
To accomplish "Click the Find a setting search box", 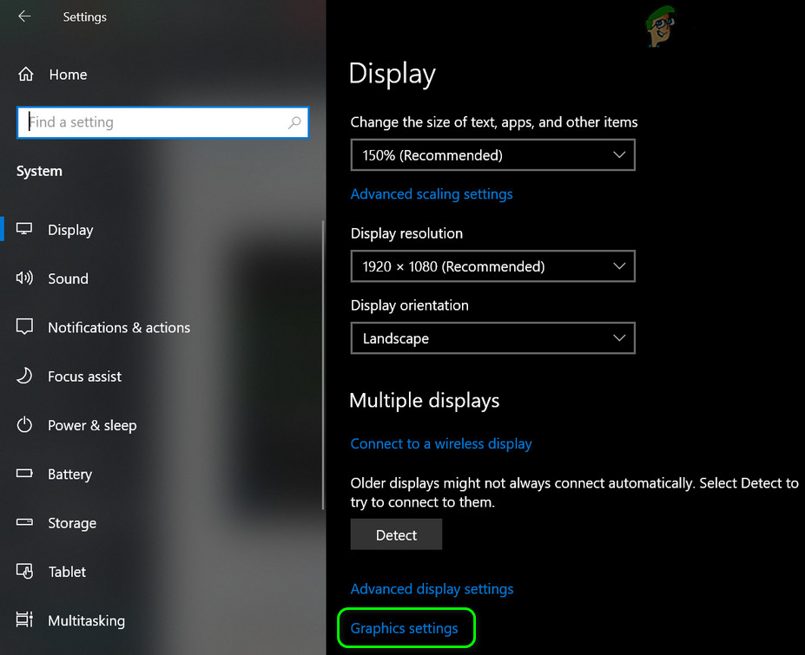I will pyautogui.click(x=162, y=122).
